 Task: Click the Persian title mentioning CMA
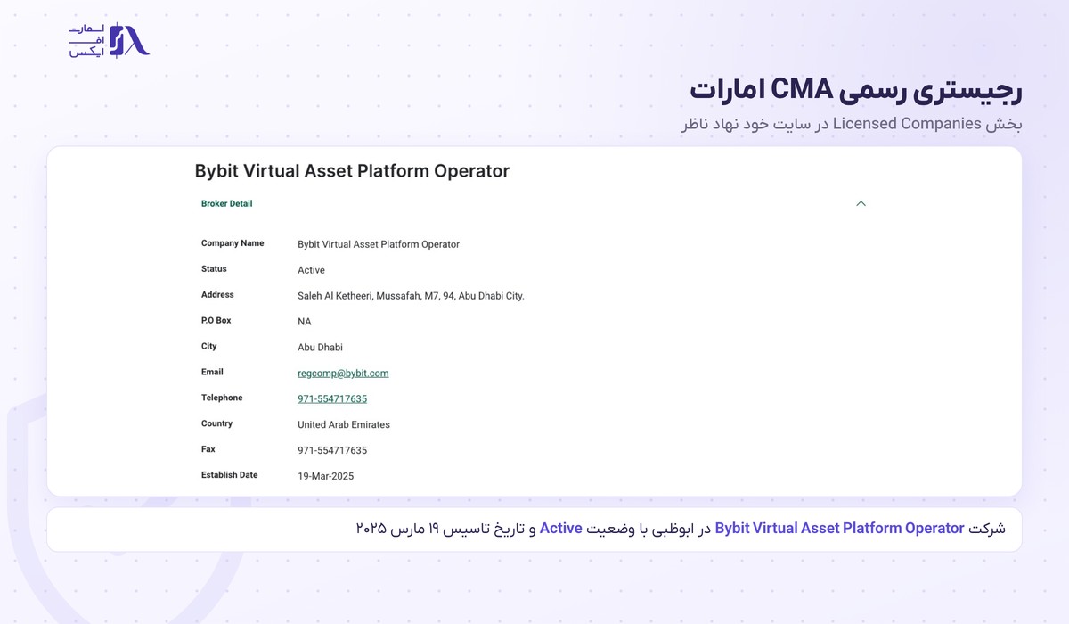pyautogui.click(x=855, y=90)
